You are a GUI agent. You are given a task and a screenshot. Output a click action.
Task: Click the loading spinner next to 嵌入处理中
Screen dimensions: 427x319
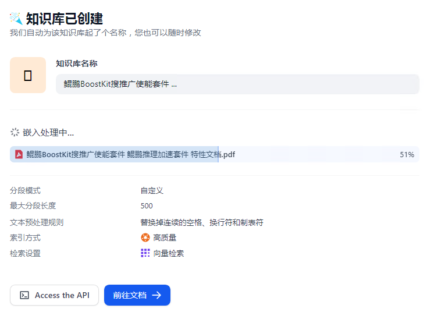(15, 132)
